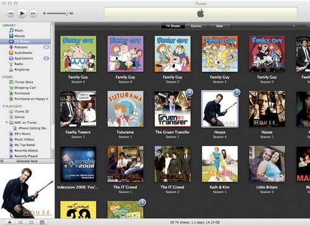Open the iTunes Store

(24, 82)
